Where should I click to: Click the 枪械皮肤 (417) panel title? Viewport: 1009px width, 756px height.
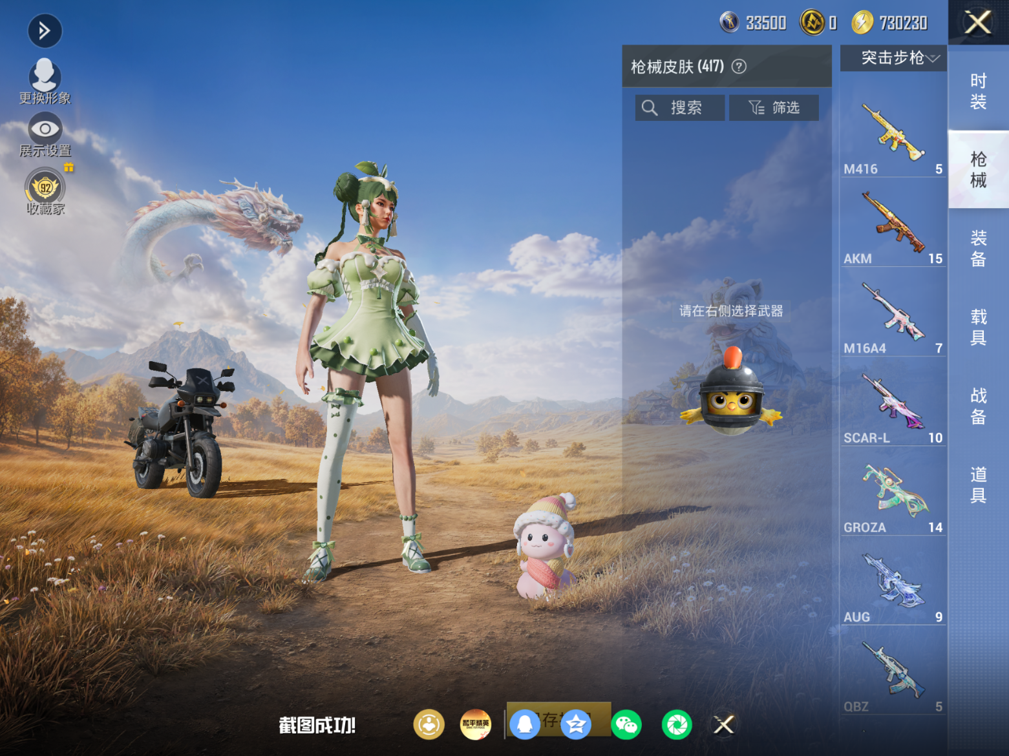tap(677, 67)
